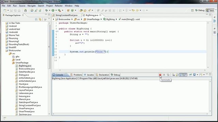
Task: Click the Open Type toolbar icon
Action: tap(81, 11)
